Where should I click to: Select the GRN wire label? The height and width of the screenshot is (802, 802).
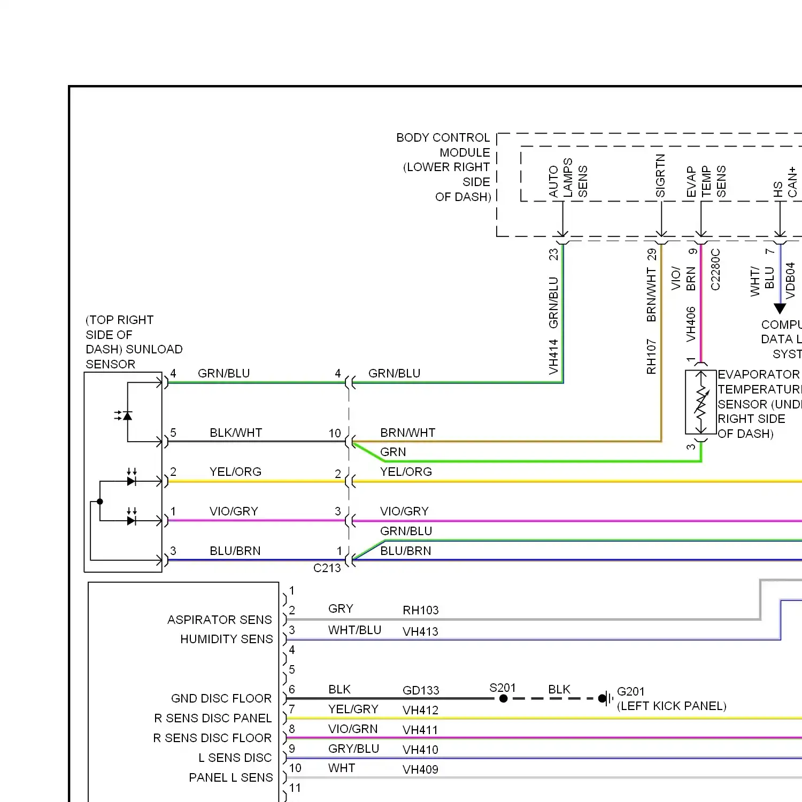[393, 452]
